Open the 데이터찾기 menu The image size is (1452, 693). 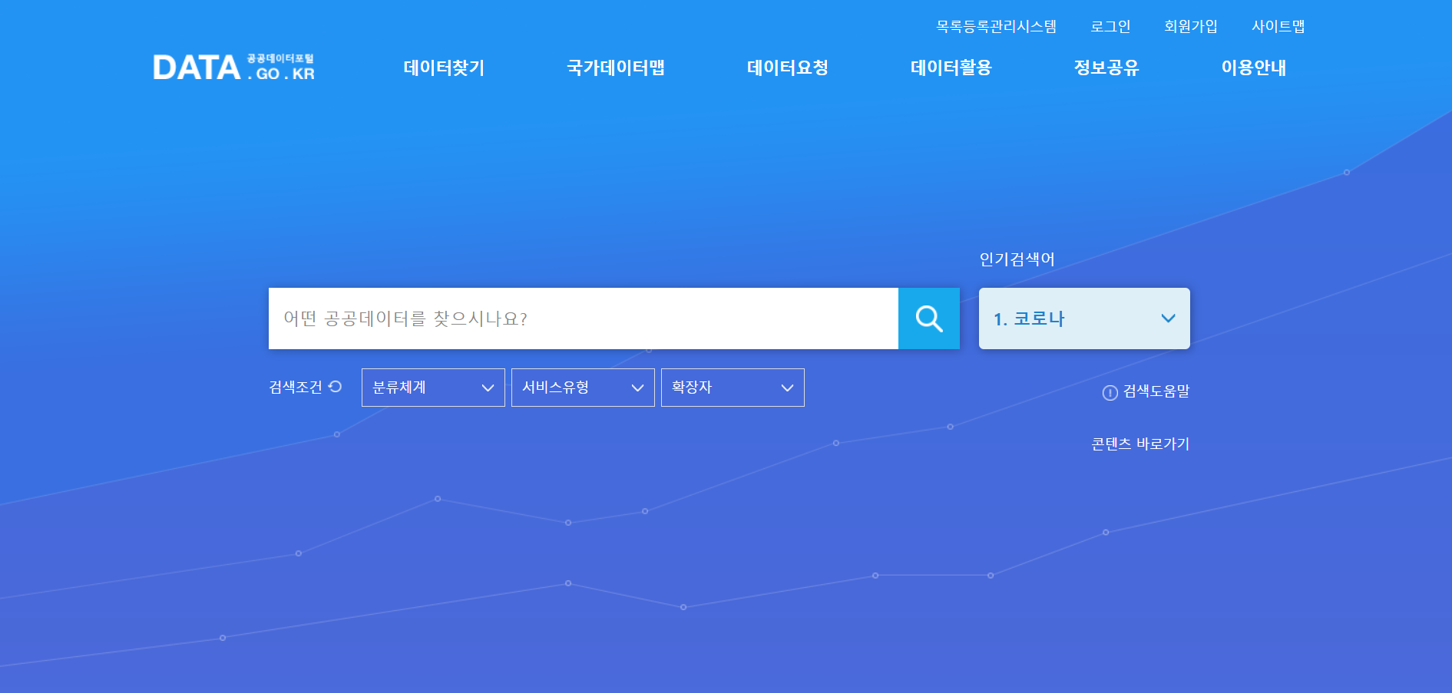click(x=444, y=68)
